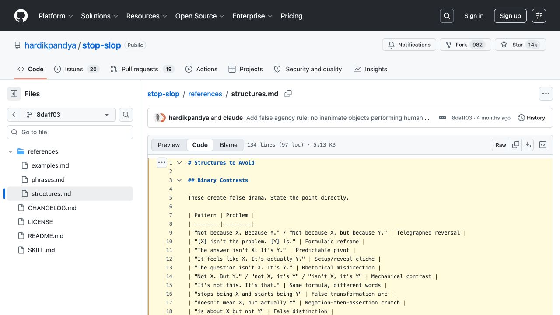This screenshot has width=560, height=315.
Task: Expand the commit message ellipsis
Action: [442, 118]
